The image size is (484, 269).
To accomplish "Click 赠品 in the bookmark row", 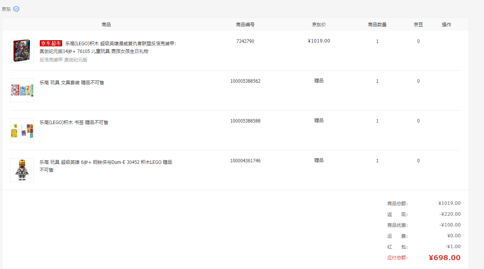I will 319,121.
